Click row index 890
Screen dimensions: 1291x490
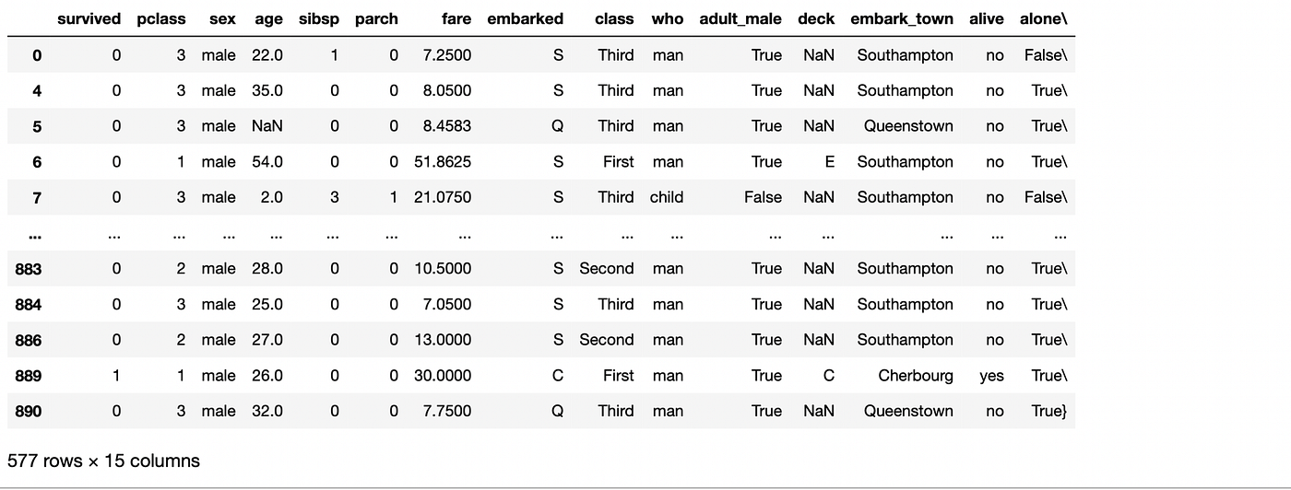point(29,412)
